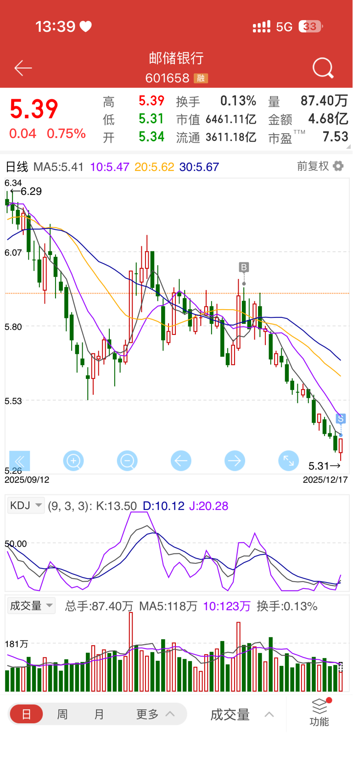Image resolution: width=353 pixels, height=765 pixels.
Task: Tap 流通 value 3611.18亿
Action: 231,137
